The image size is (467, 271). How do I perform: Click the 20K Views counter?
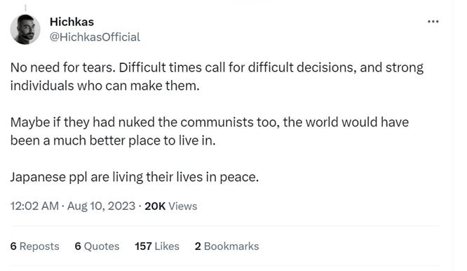coord(171,206)
